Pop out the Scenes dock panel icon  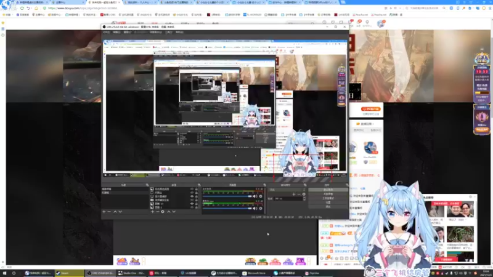pyautogui.click(x=147, y=185)
